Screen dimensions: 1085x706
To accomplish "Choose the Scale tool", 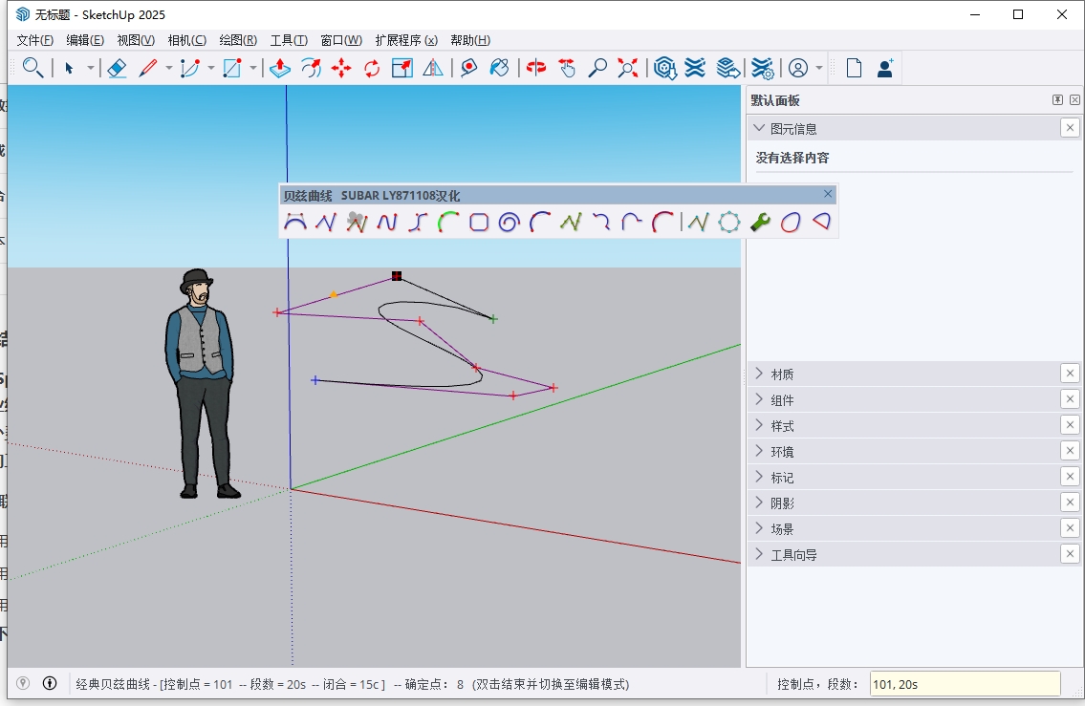I will pos(402,68).
